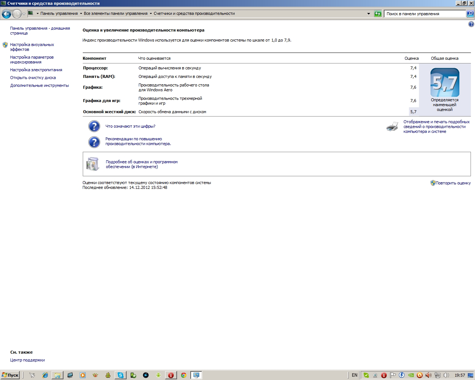Open the Пуск start menu
475x380 pixels.
(x=10, y=375)
